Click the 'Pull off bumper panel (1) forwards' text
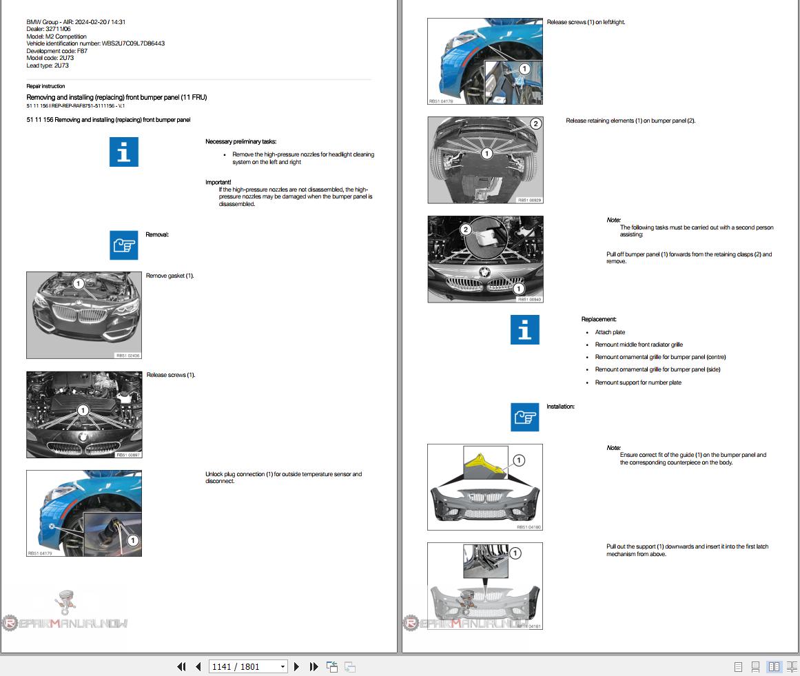The image size is (800, 676). (689, 258)
